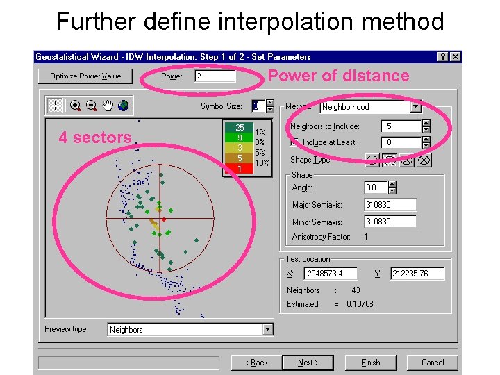This screenshot has height=375, width=500.
Task: Open the Preview type dropdown
Action: 268,329
